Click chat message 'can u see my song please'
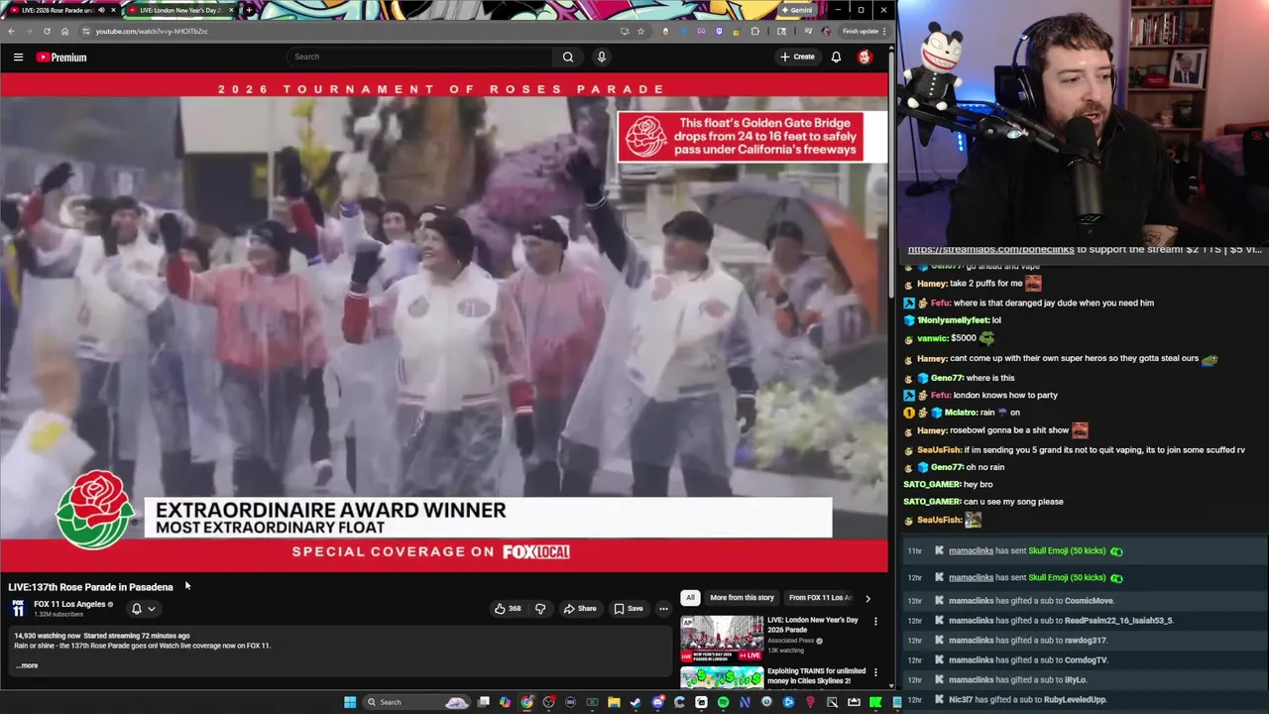1269x714 pixels. coord(1013,502)
